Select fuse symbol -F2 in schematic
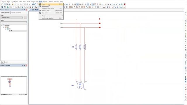 click(76, 47)
